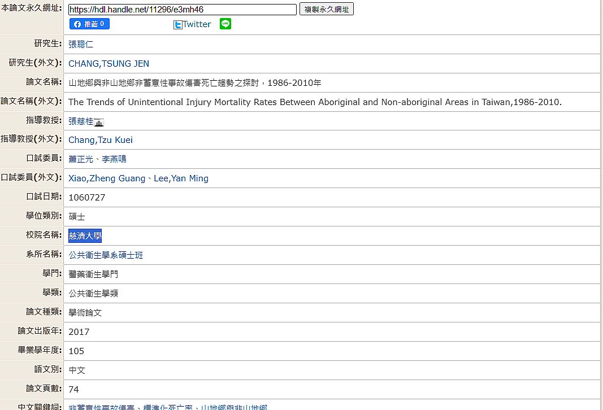
Task: Share this thesis on LINE
Action: point(225,24)
